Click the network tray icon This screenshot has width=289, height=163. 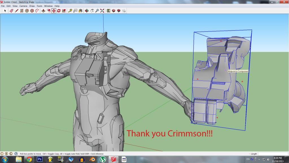coord(264,159)
